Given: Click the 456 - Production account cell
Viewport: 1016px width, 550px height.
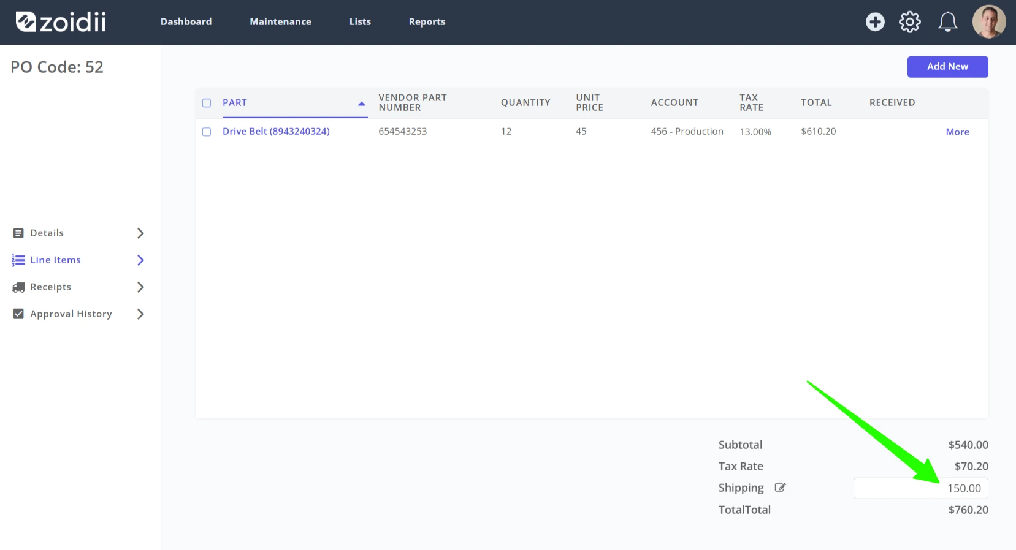Looking at the screenshot, I should click(x=687, y=131).
